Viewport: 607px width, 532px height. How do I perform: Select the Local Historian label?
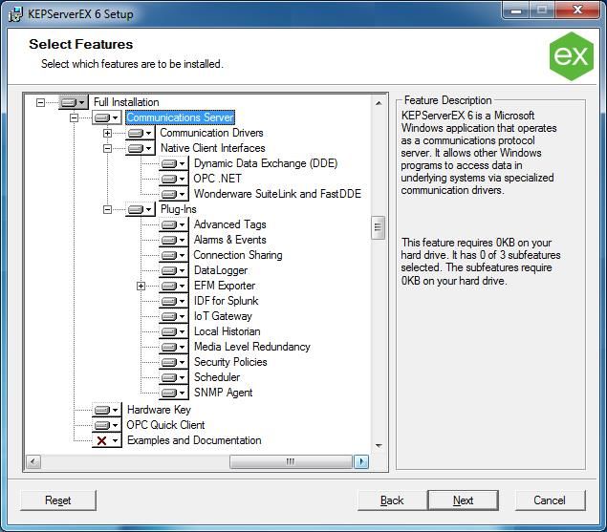pos(227,331)
